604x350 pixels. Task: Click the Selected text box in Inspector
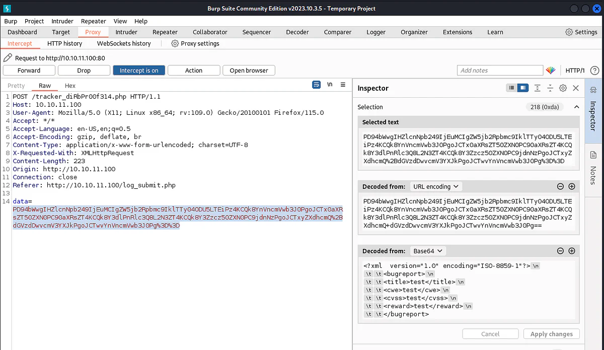click(469, 149)
